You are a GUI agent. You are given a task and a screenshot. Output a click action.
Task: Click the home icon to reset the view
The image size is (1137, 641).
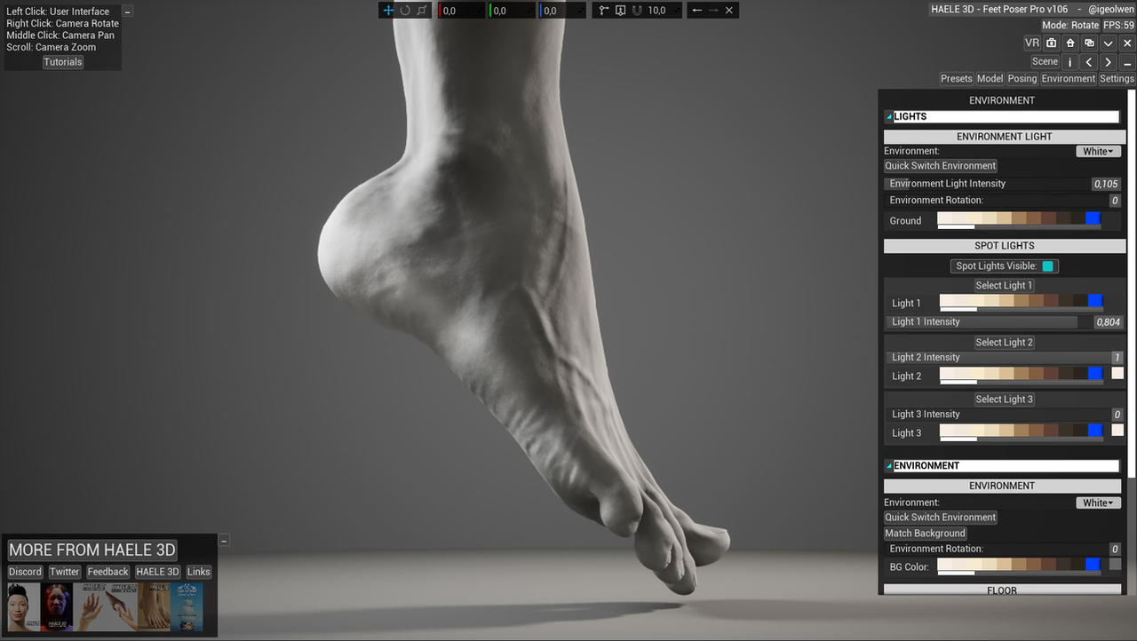pos(1070,43)
